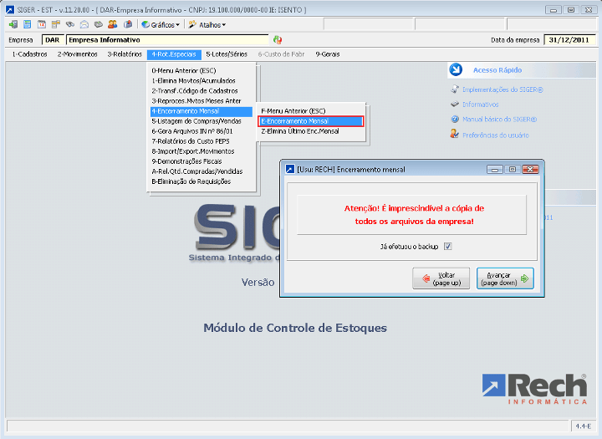
Task: Open the 5-Lotes/Séries menu
Action: point(227,54)
